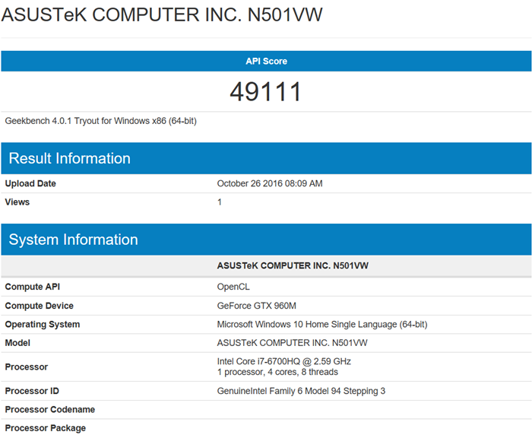This screenshot has height=435, width=532.
Task: Click the Result Information section heading
Action: coord(70,158)
